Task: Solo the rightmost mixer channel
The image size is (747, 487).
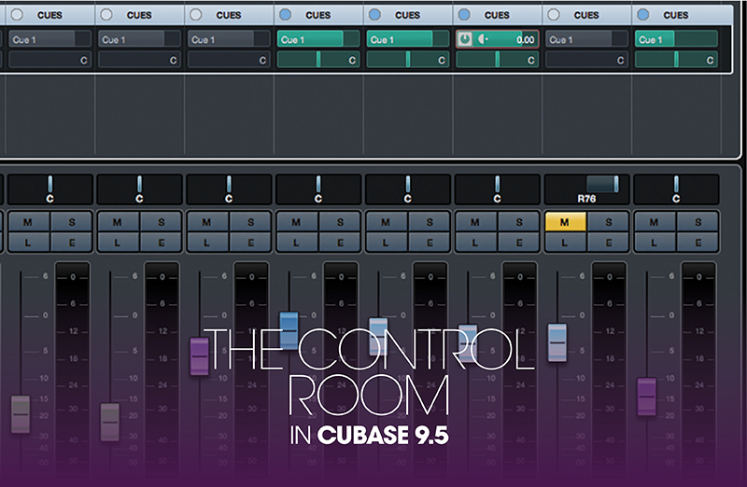Action: [698, 223]
